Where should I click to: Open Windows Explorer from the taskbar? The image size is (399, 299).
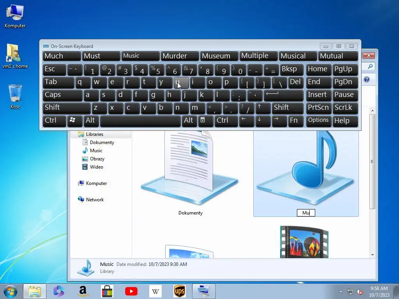(x=35, y=291)
